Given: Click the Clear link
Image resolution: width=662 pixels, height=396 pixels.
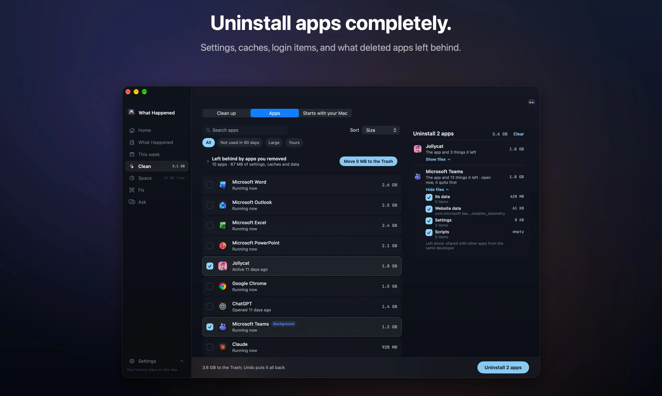Looking at the screenshot, I should coord(518,134).
